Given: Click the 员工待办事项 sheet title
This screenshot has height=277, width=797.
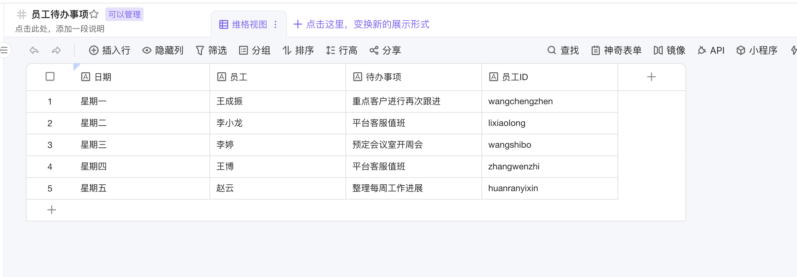Looking at the screenshot, I should (60, 14).
